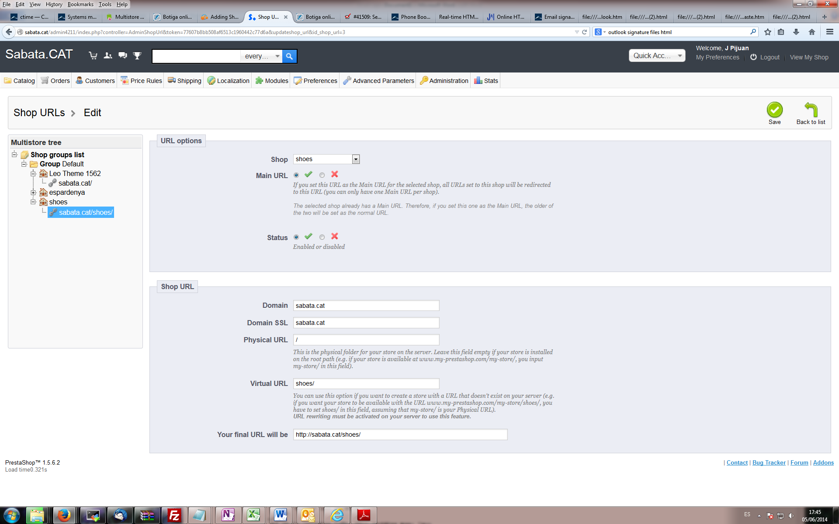Image resolution: width=839 pixels, height=524 pixels.
Task: Click into the Virtual URL input field
Action: (x=366, y=383)
